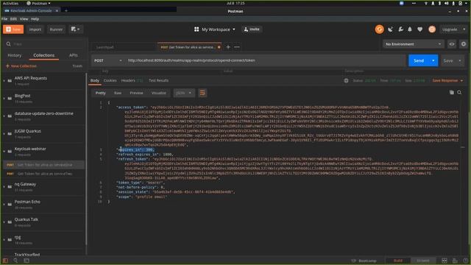Select Pretty response view
471x265 pixels.
[100, 93]
